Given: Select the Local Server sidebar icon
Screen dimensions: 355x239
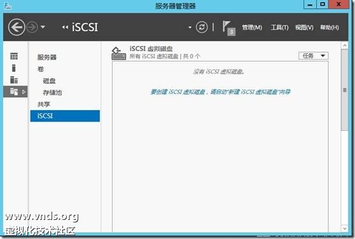Looking at the screenshot, I should (x=14, y=68).
